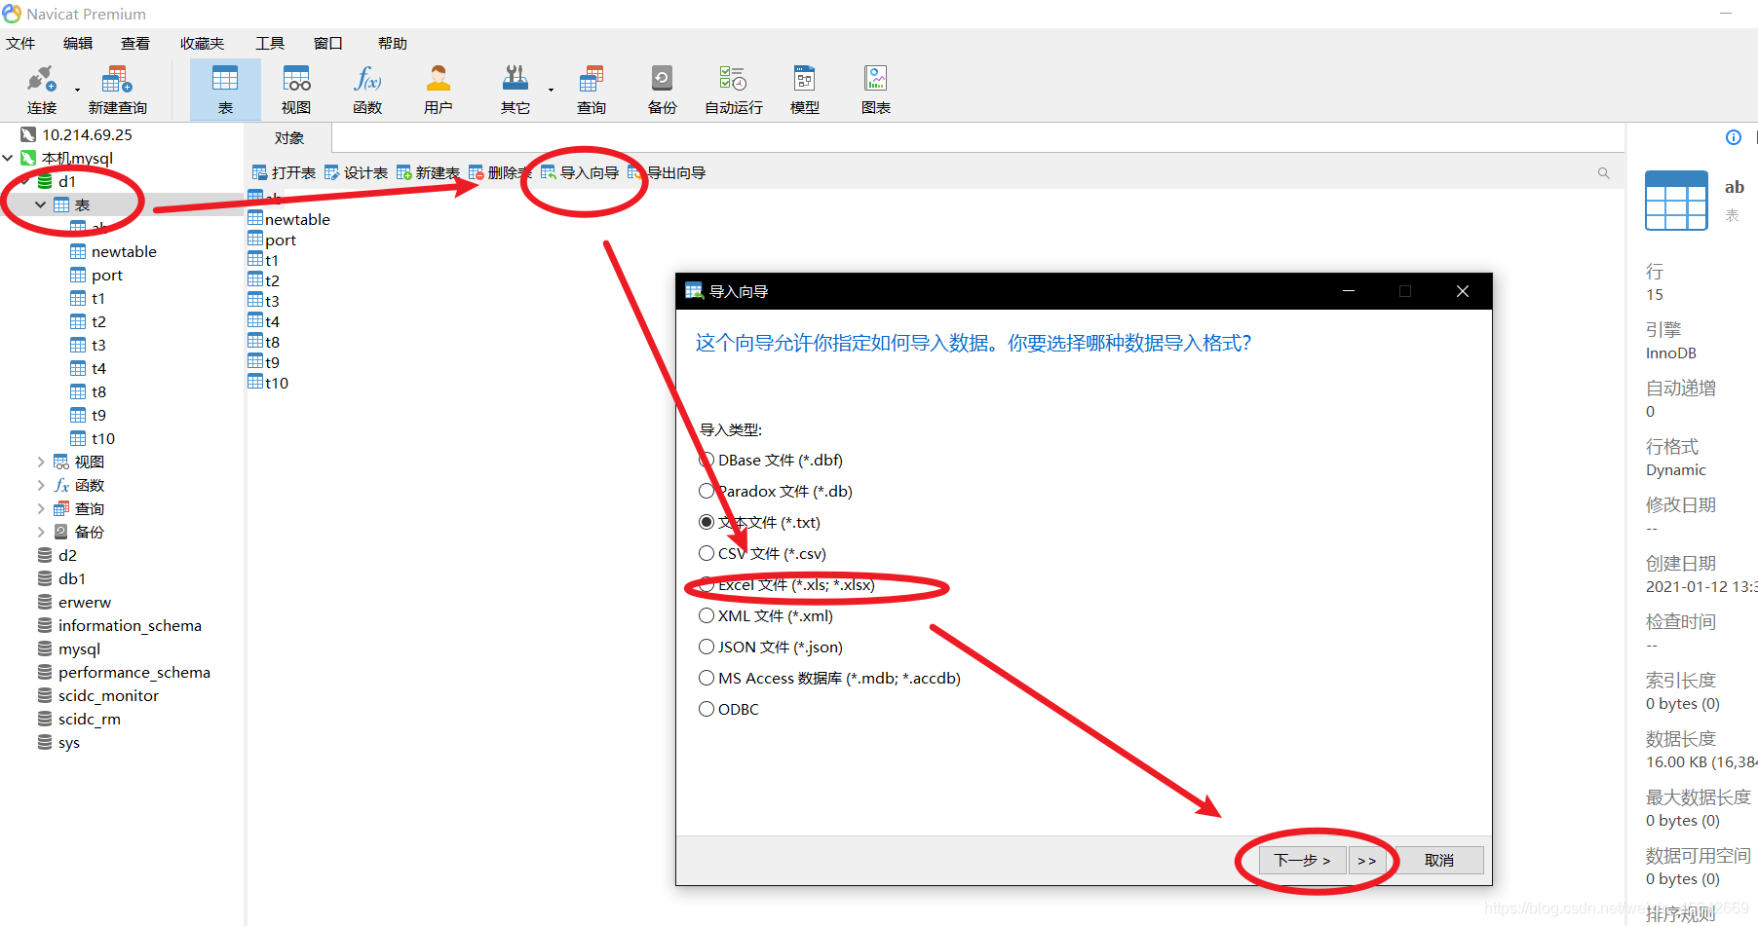The image size is (1758, 926).
Task: Select Excel 文件 (*.xls; *.xlsx) option
Action: coord(786,584)
